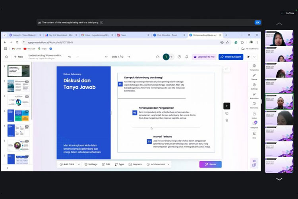Open Layouts in the bottom toolbar
Image resolution: width=298 pixels, height=199 pixels.
point(135,164)
